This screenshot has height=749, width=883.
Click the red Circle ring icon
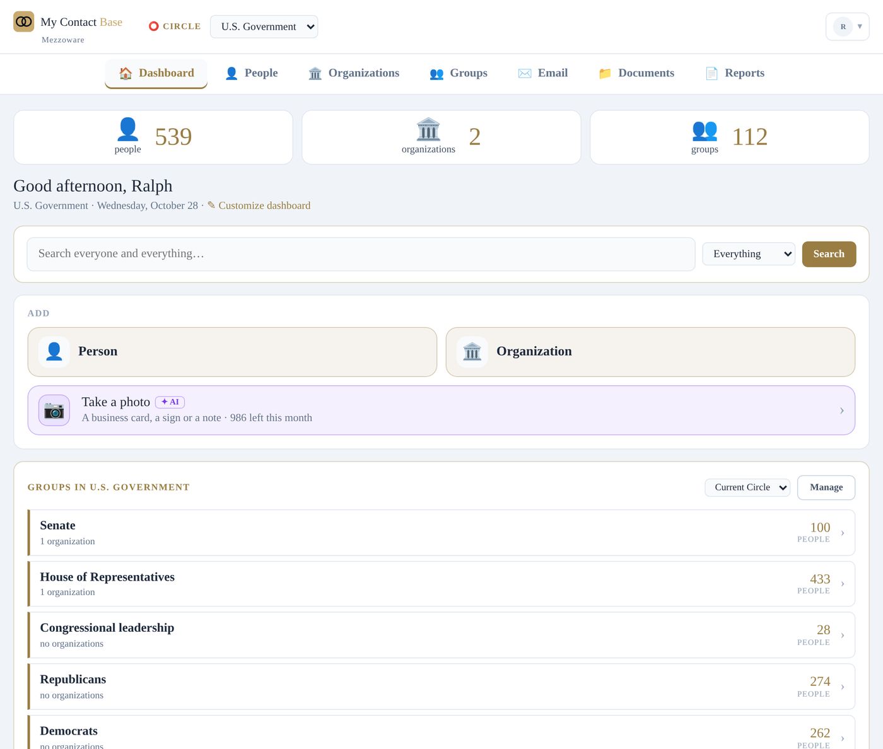[x=153, y=26]
